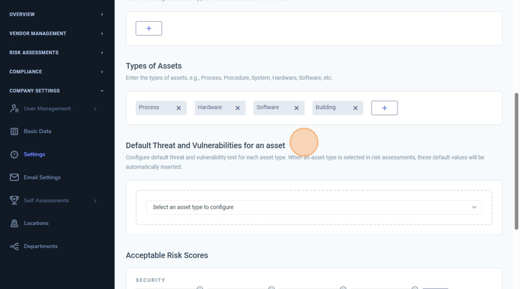The image size is (520, 289).
Task: Click the Self Assessments trophy icon
Action: click(x=14, y=200)
